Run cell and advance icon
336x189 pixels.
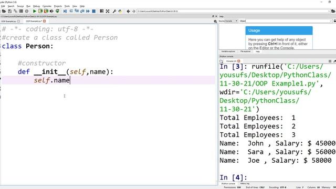coord(46,11)
